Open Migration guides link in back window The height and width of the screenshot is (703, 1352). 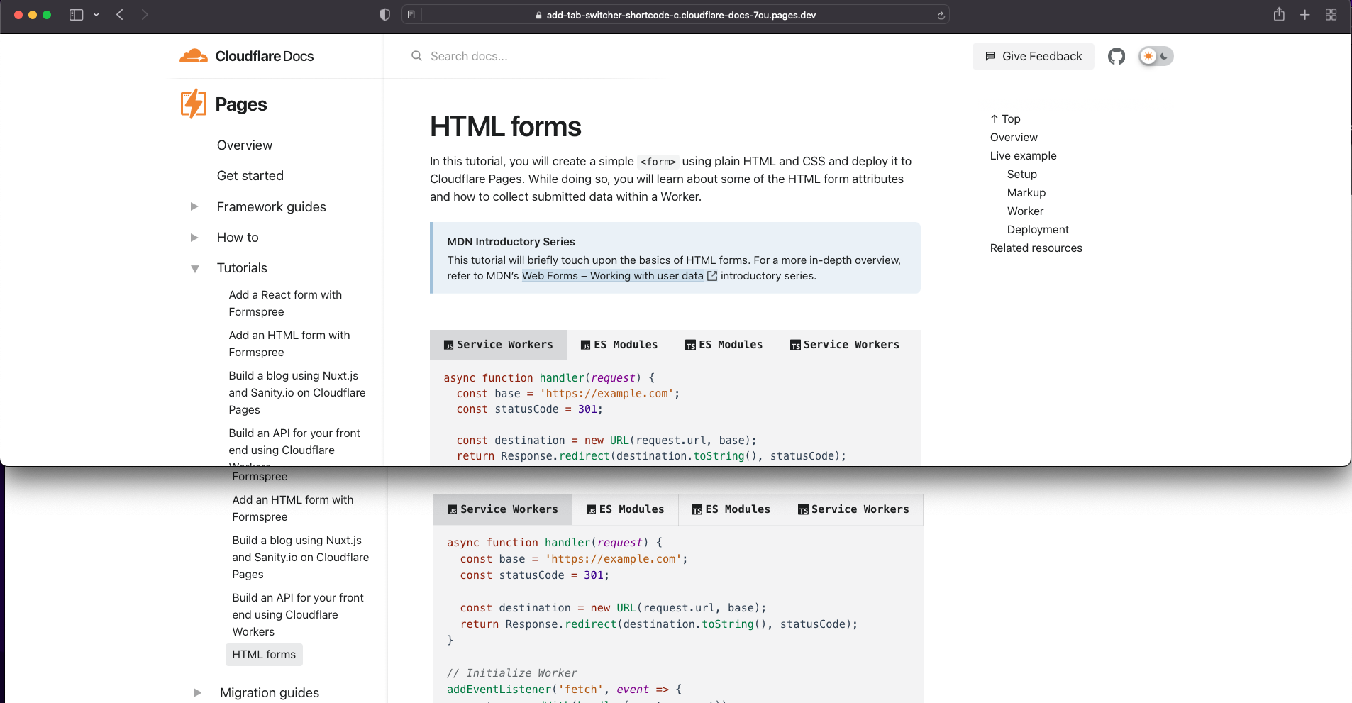(270, 693)
